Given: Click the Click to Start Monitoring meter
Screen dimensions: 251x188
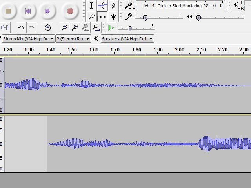Looking at the screenshot, I should pos(180,6).
